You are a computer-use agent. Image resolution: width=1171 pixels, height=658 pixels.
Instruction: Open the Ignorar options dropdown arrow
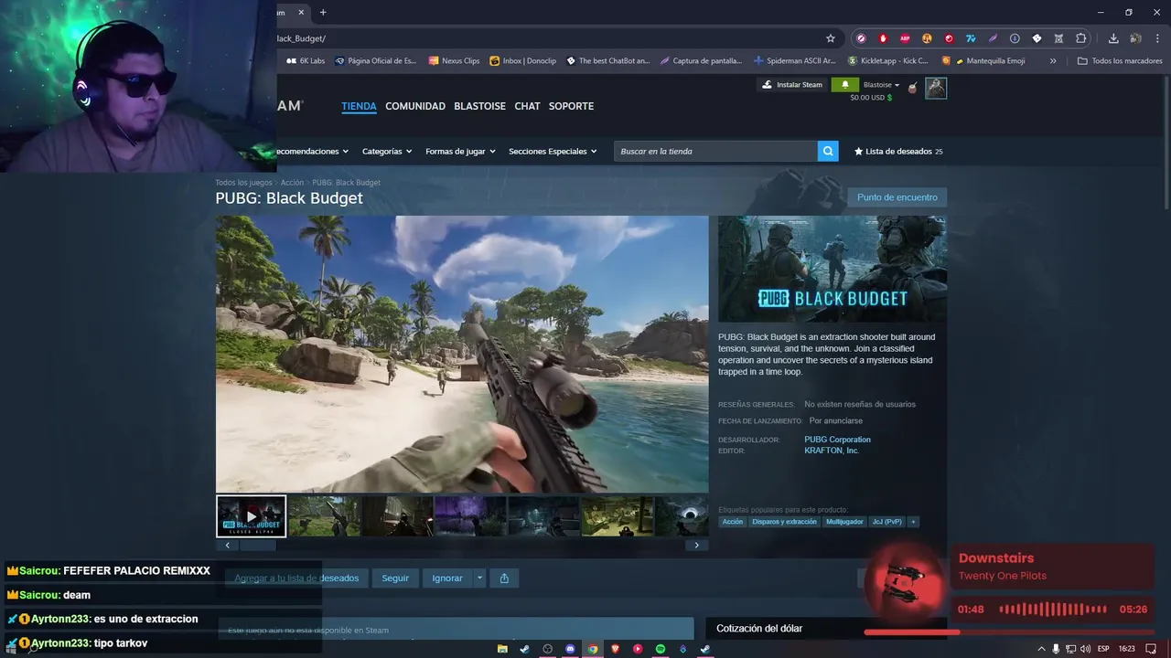479,578
